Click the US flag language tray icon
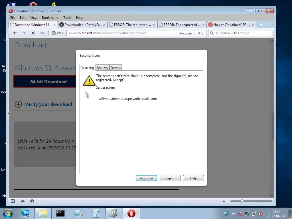This screenshot has height=219, width=292. point(240,214)
